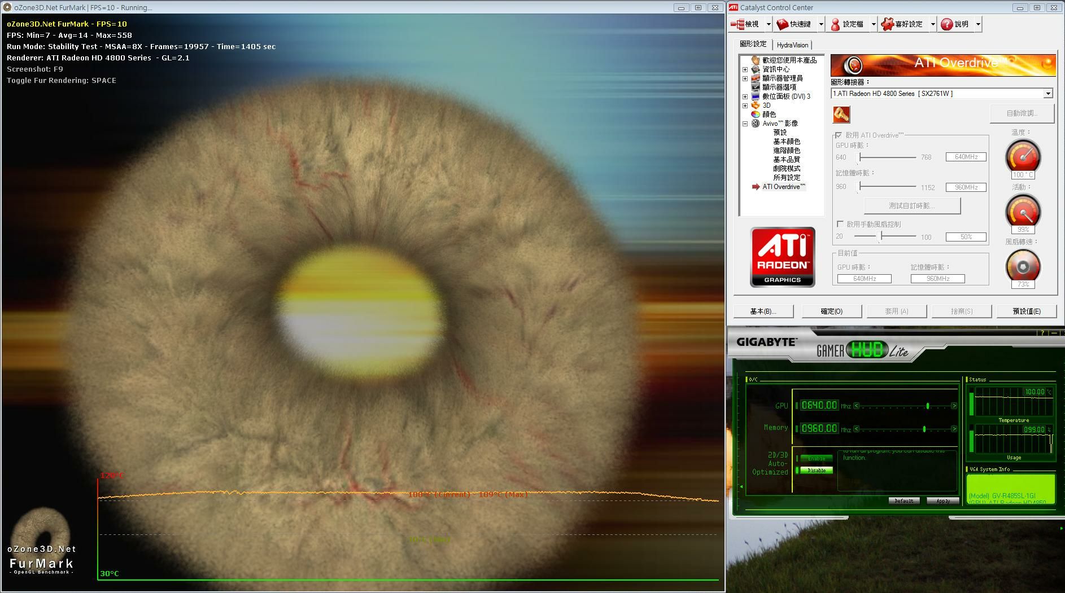Select Disable for 2D/3D Auto-Optimized
1065x593 pixels.
coord(816,470)
